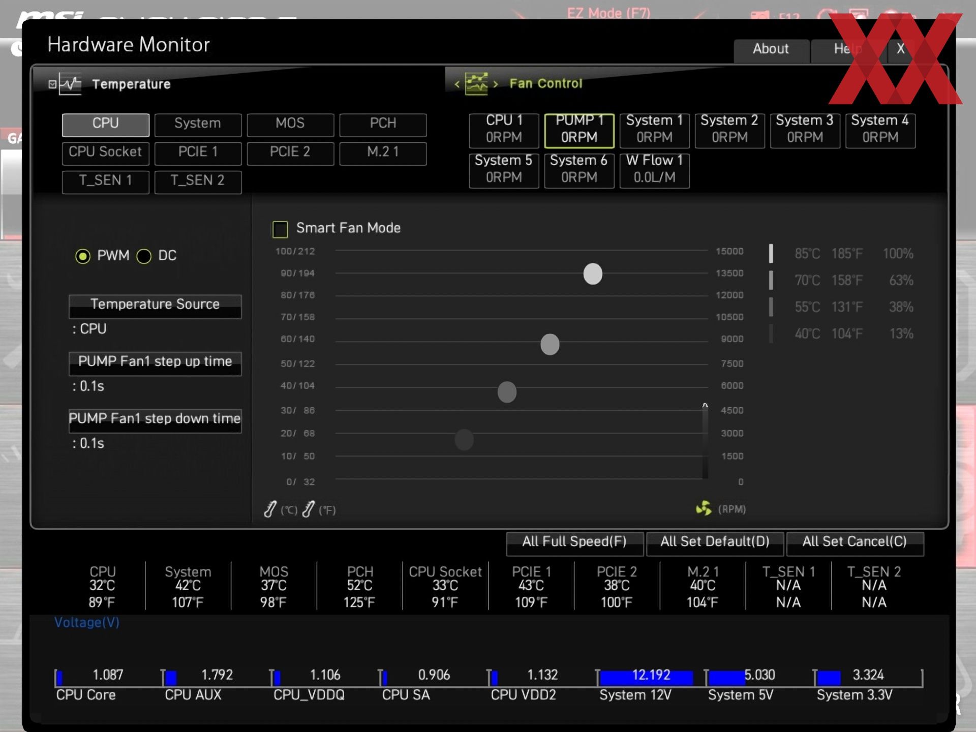Image resolution: width=976 pixels, height=732 pixels.
Task: Click the CPU 32°C temperature reading
Action: pos(102,587)
